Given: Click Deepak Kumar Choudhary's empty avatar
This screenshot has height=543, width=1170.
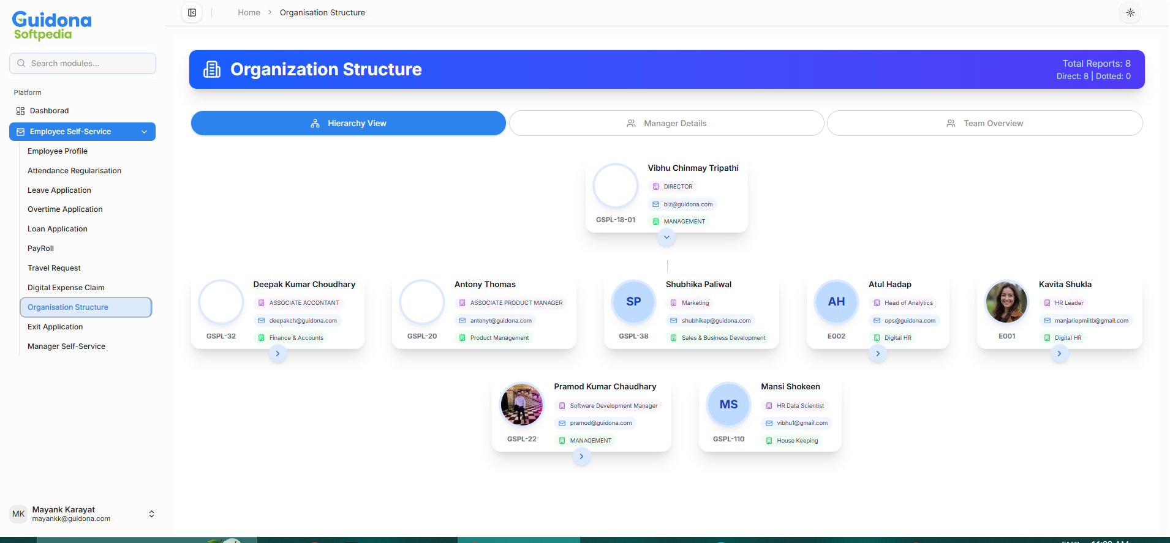Looking at the screenshot, I should (221, 302).
